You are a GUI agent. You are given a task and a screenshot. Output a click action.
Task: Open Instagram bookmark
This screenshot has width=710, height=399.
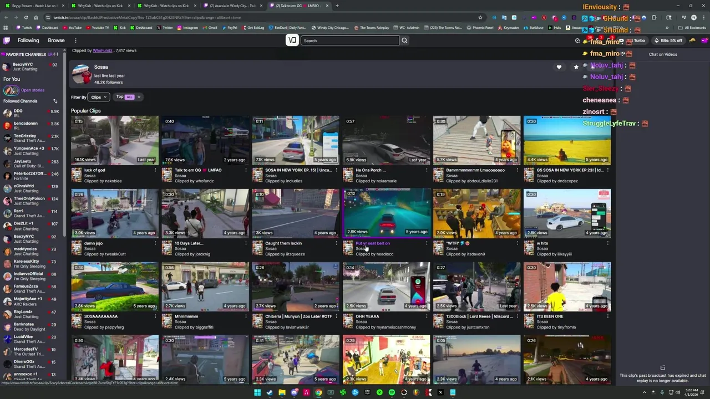(187, 28)
